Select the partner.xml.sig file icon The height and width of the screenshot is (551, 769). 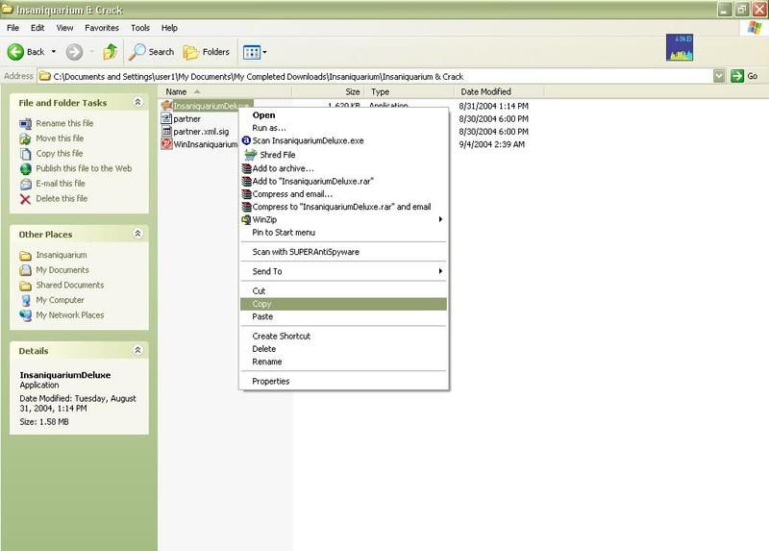pos(166,131)
